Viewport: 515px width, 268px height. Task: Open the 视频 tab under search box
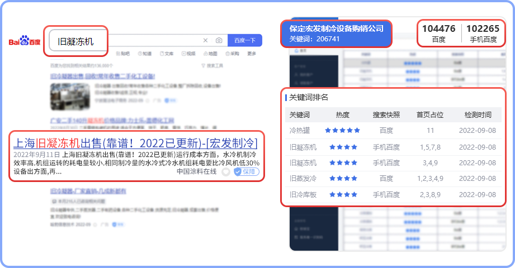[x=188, y=54]
